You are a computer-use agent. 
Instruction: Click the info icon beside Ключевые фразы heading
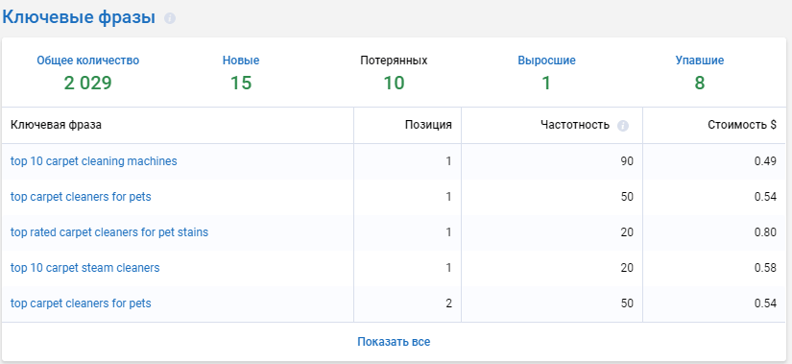[170, 18]
